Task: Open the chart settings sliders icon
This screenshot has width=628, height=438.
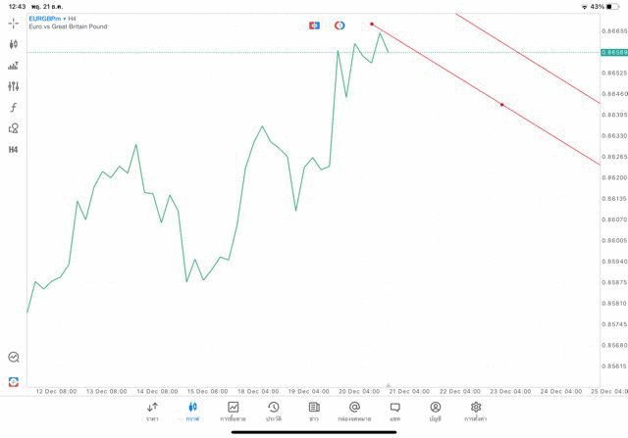Action: click(x=14, y=86)
